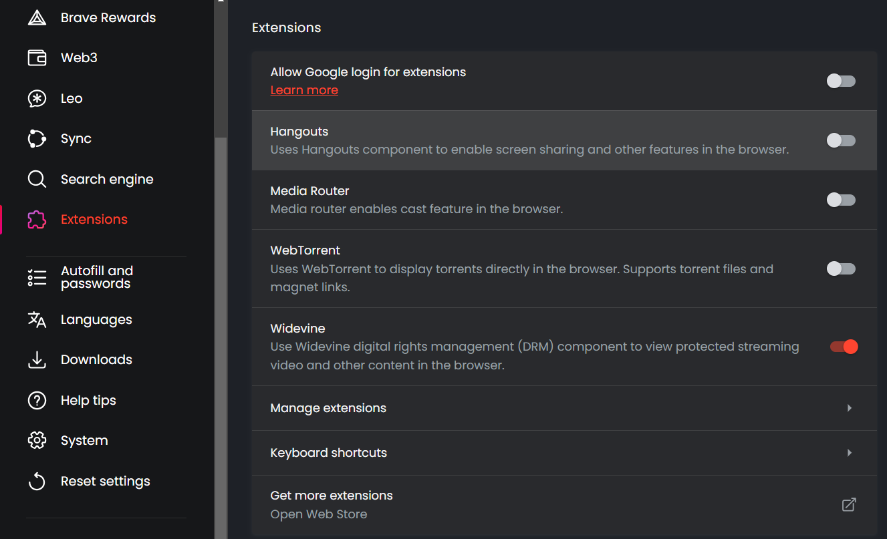Expand Keyboard shortcuts arrow

(x=850, y=453)
